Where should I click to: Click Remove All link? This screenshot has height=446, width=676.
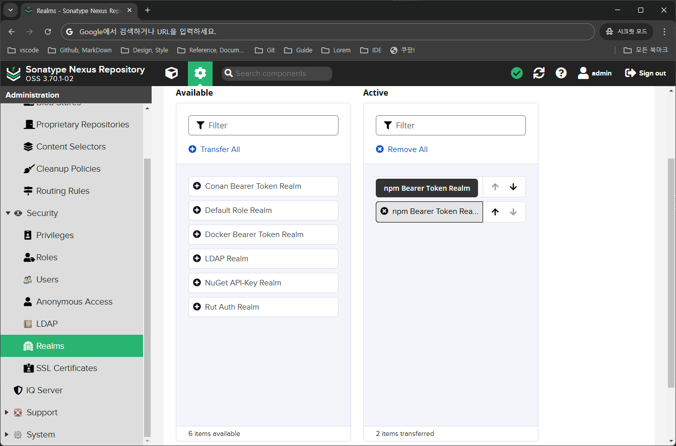[402, 150]
